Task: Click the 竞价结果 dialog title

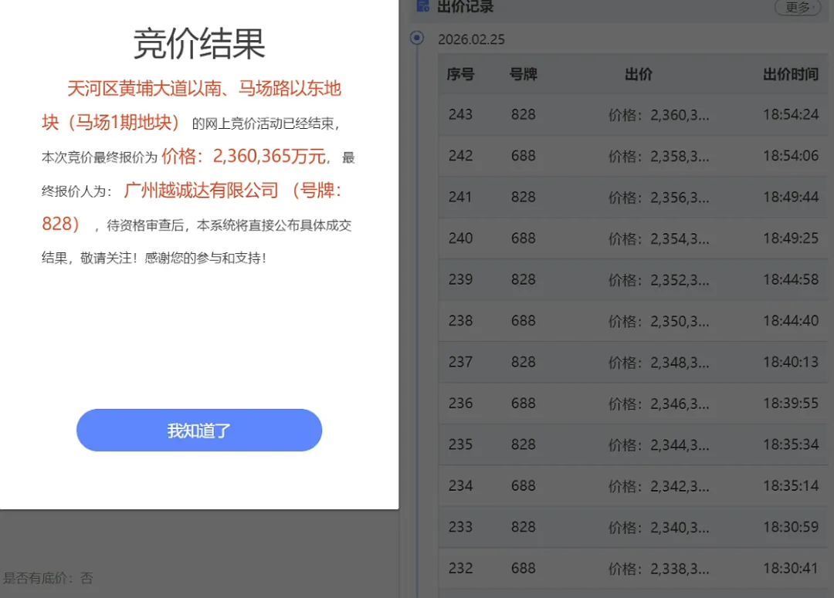Action: pos(199,43)
